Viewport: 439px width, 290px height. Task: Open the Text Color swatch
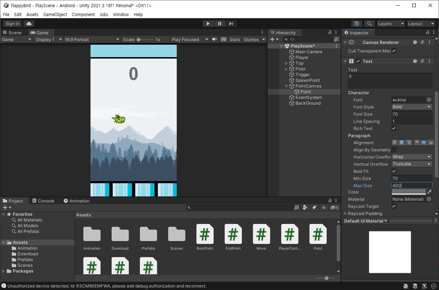(408, 192)
